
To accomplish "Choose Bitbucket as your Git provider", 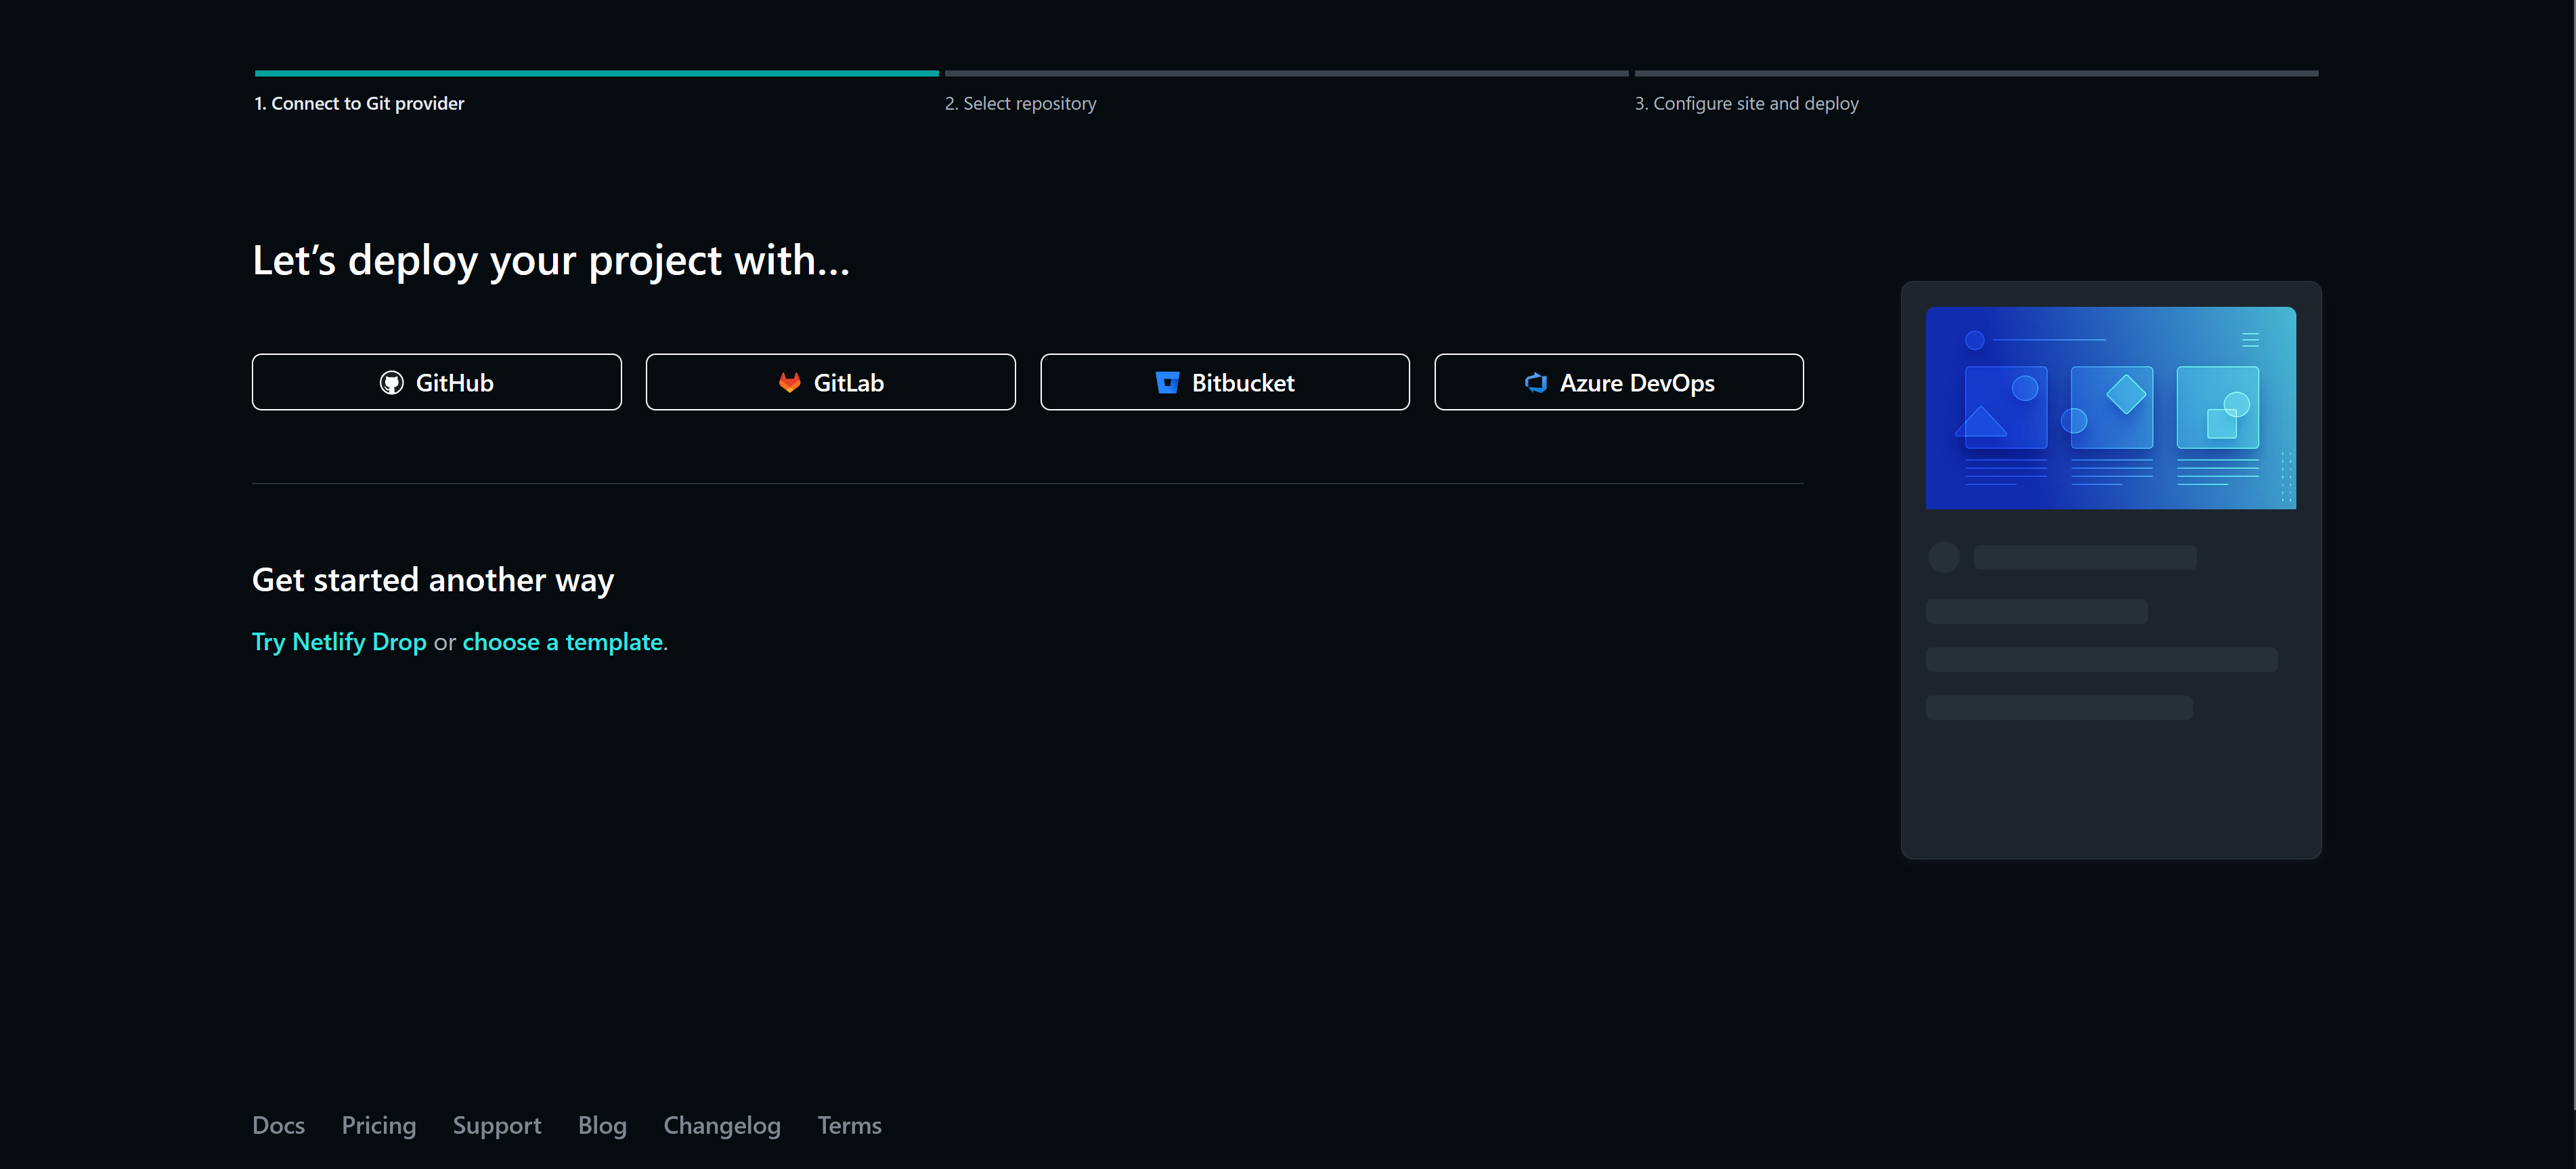I will click(x=1224, y=381).
